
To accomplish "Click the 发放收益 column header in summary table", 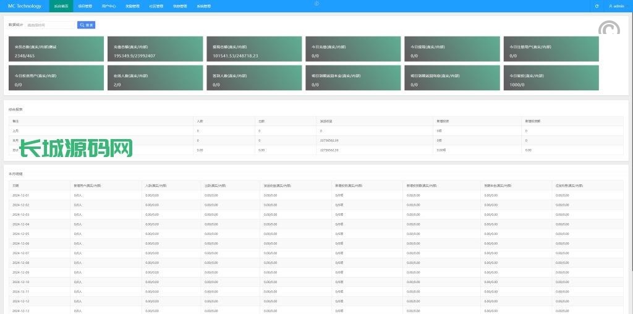I will pyautogui.click(x=328, y=121).
